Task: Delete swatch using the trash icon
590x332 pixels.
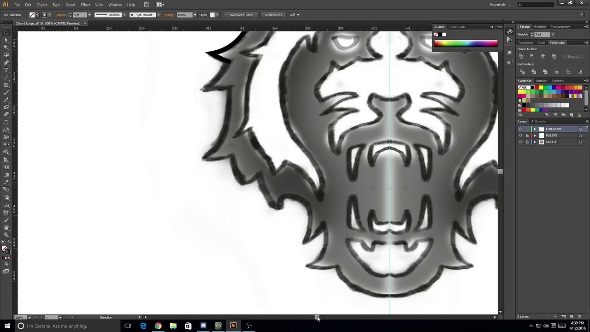Action: 579,115
